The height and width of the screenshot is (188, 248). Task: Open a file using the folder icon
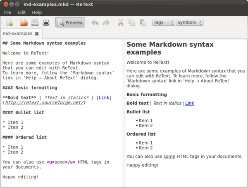[x=24, y=22]
